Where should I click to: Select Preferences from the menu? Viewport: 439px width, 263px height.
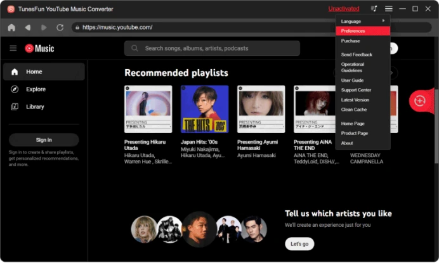[363, 31]
